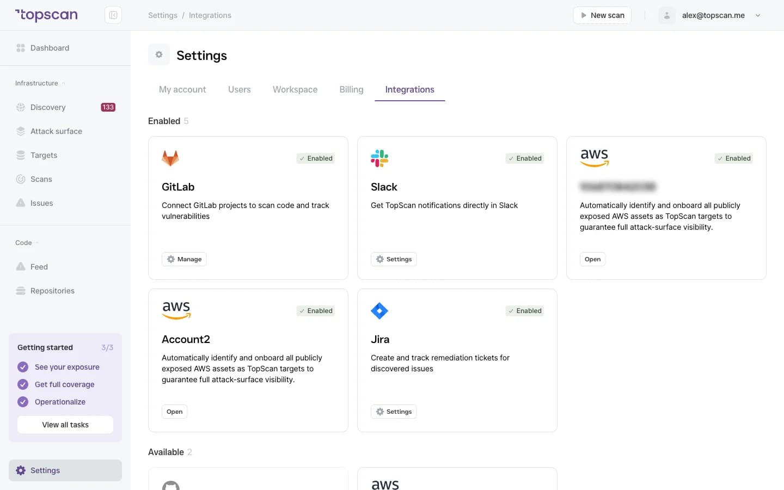The width and height of the screenshot is (784, 490).
Task: Click the Targets stack icon
Action: point(21,155)
